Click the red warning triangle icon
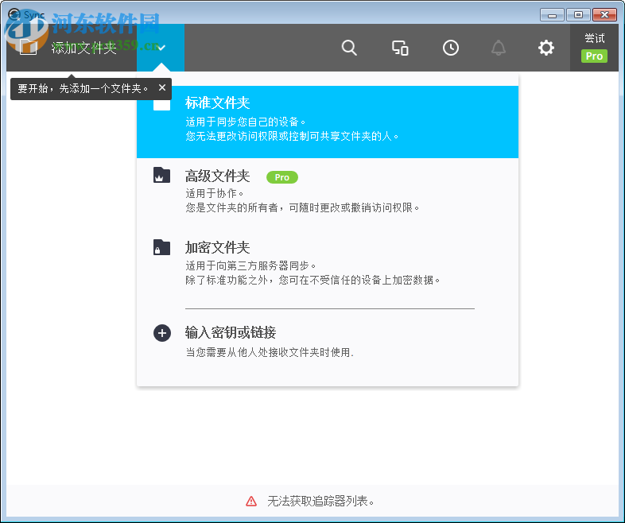 pyautogui.click(x=251, y=501)
